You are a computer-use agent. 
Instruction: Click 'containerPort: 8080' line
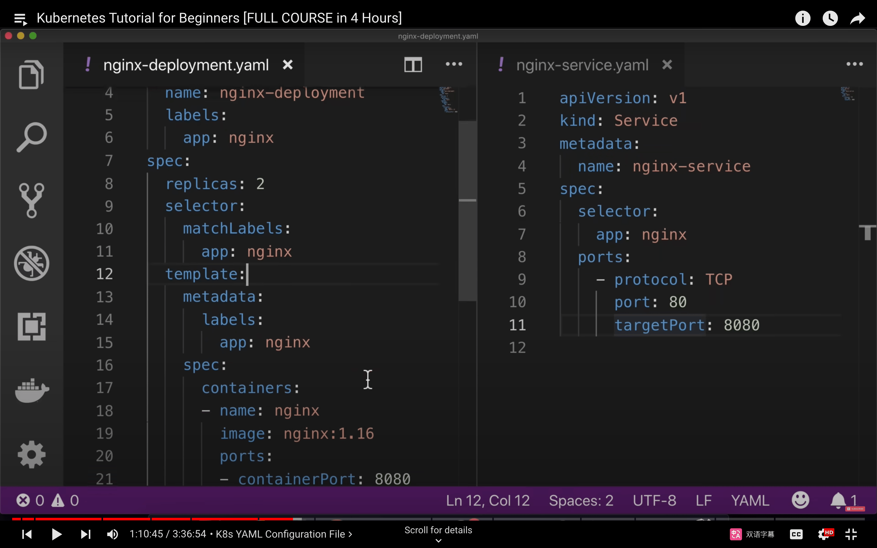point(324,479)
